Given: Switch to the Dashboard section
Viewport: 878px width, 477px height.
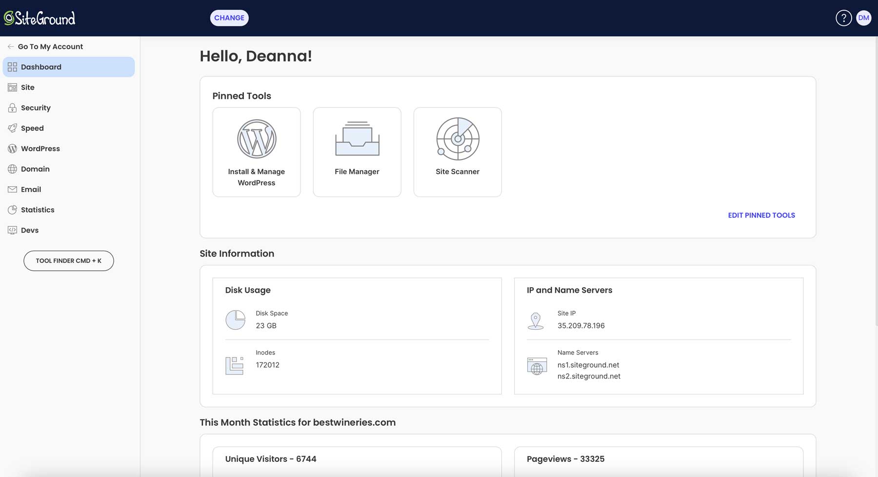Looking at the screenshot, I should 41,67.
